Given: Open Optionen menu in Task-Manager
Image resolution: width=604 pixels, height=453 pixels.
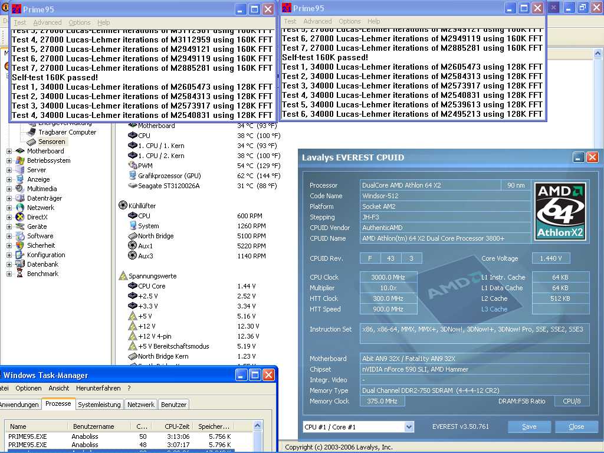Looking at the screenshot, I should (x=28, y=388).
